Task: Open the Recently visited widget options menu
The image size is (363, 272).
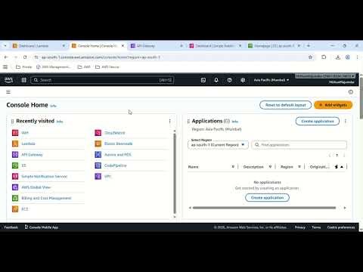Action: point(170,122)
